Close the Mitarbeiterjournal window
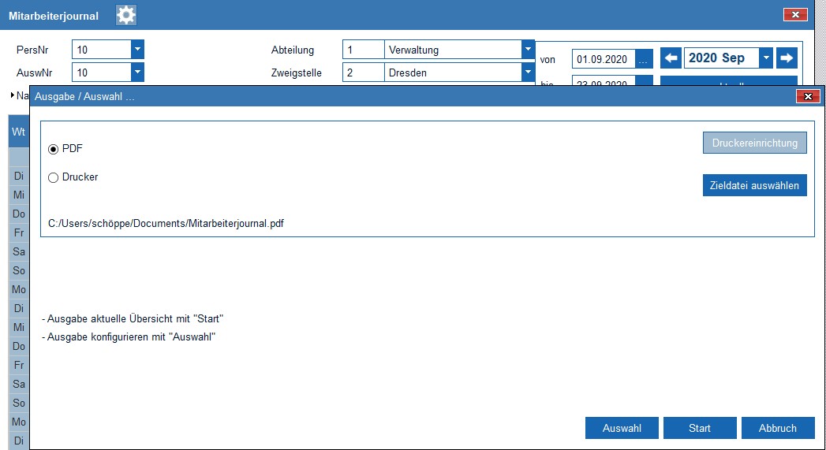This screenshot has width=826, height=450. point(794,15)
